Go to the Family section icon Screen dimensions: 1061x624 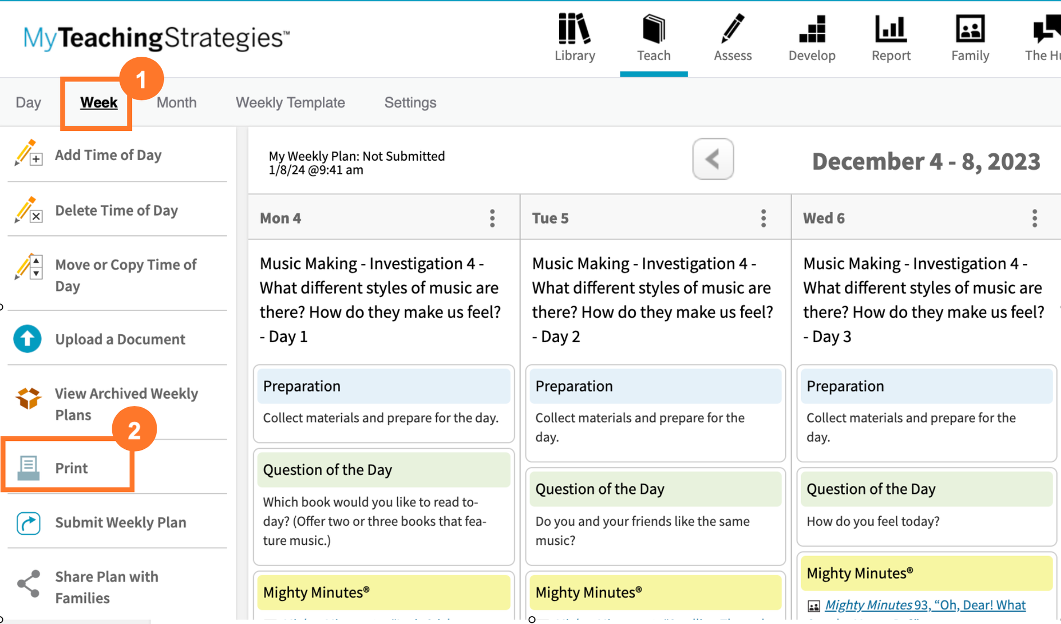969,29
